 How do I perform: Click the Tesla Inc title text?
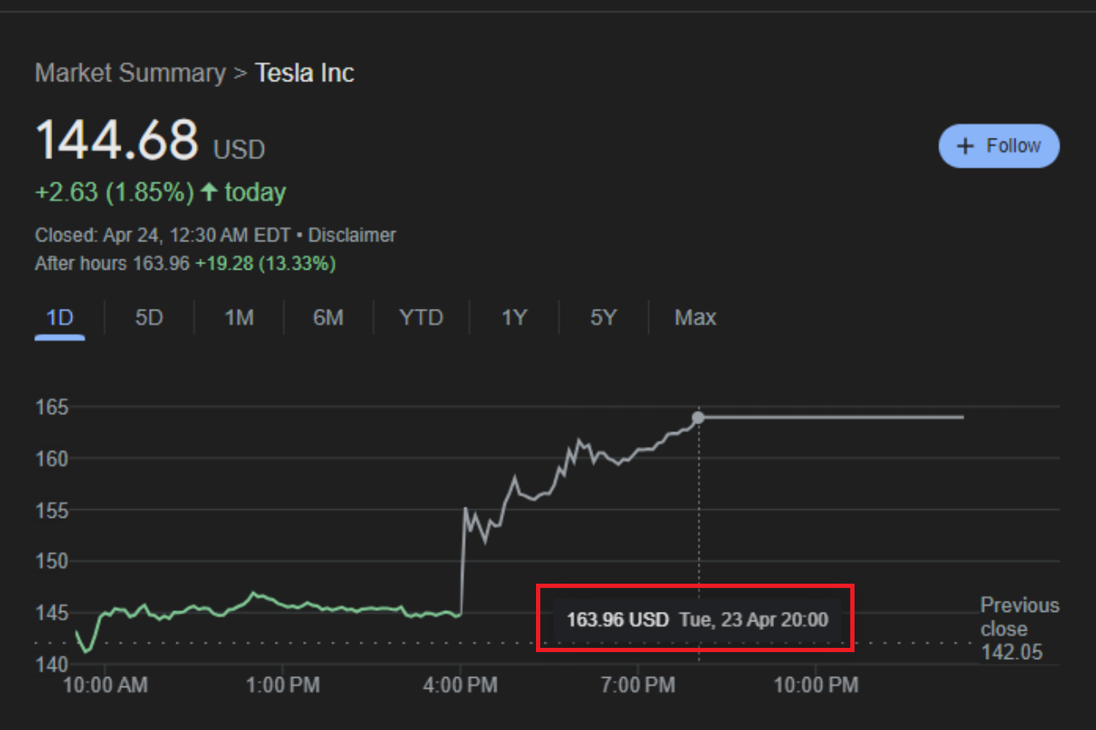click(x=305, y=73)
